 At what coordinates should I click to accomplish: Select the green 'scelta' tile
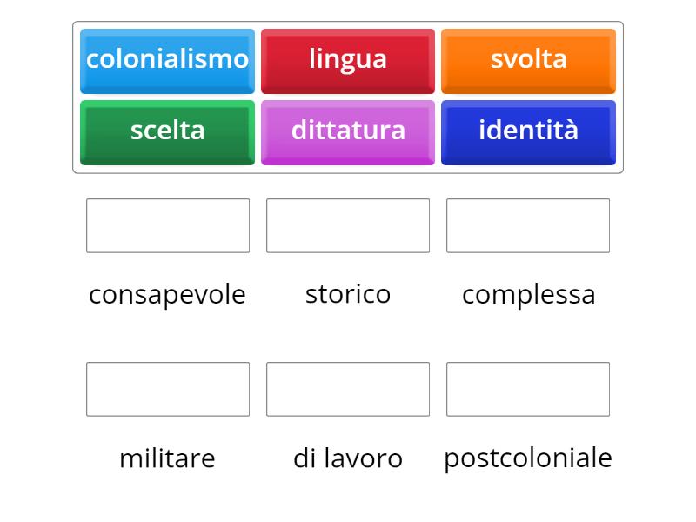click(167, 131)
